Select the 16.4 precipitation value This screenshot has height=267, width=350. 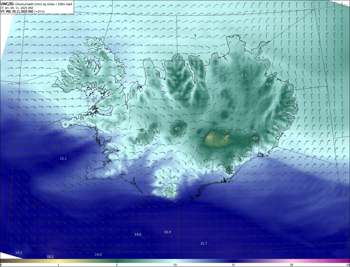pos(167,232)
